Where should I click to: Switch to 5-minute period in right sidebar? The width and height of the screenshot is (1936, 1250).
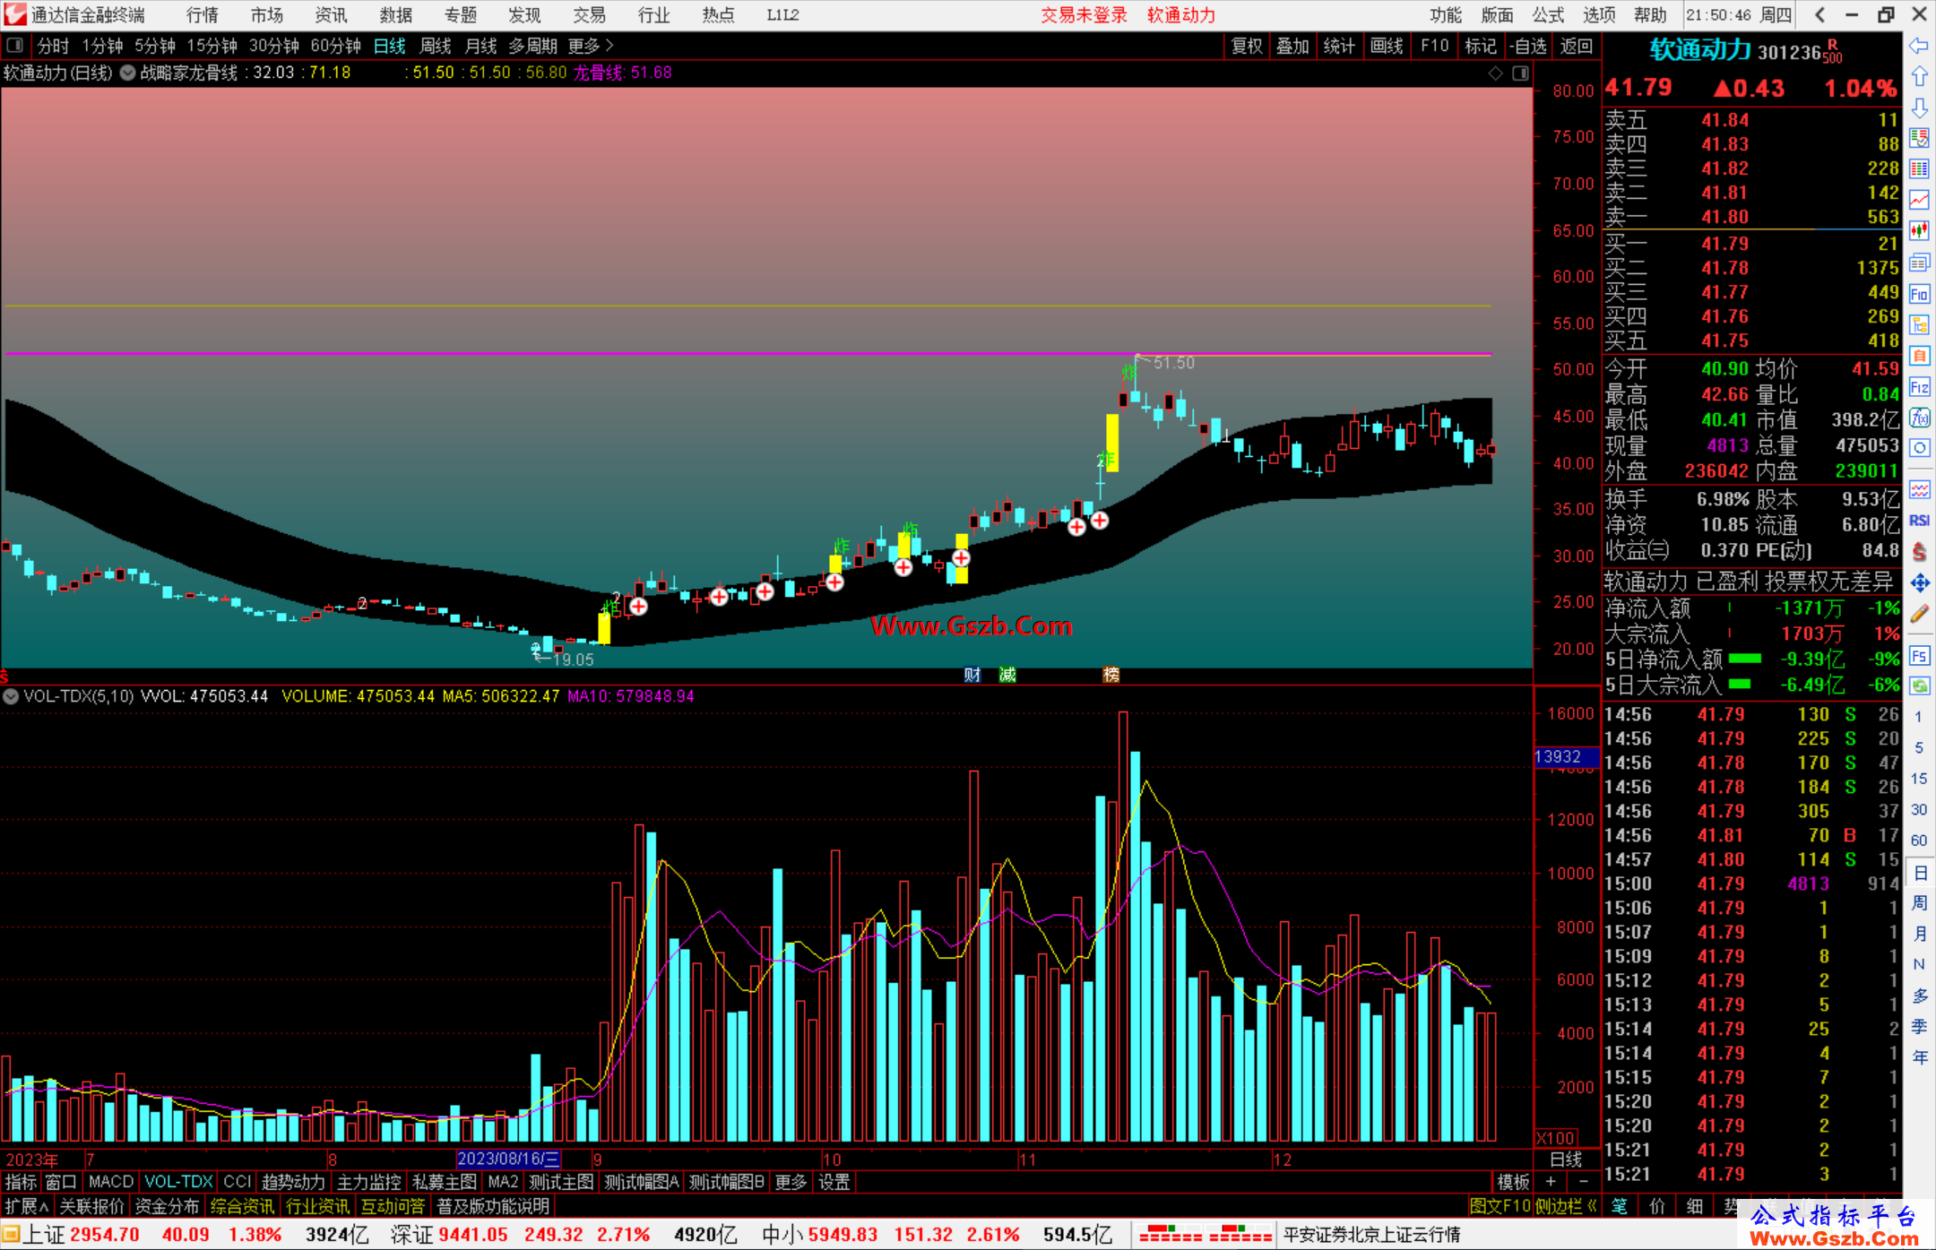pos(1919,747)
